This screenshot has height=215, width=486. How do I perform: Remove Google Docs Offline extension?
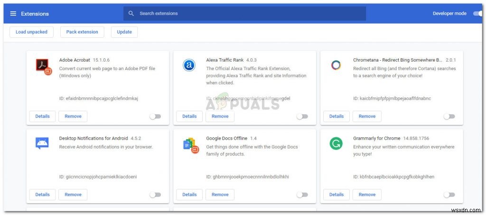pyautogui.click(x=220, y=195)
